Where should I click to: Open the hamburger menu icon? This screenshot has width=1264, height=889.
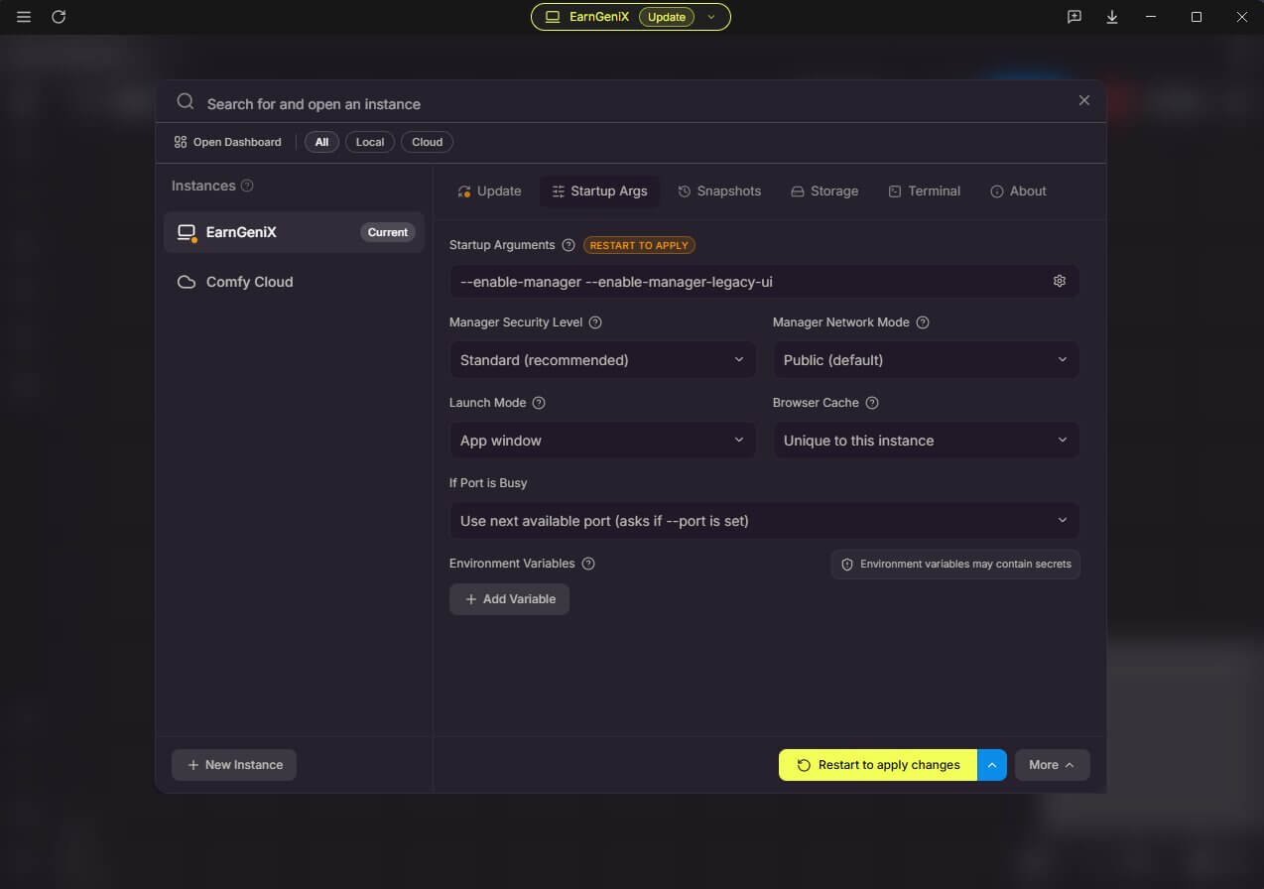[x=24, y=17]
